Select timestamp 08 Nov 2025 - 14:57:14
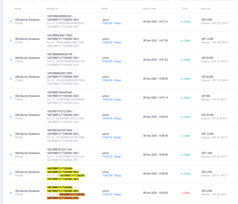The image size is (238, 204). tap(156, 98)
